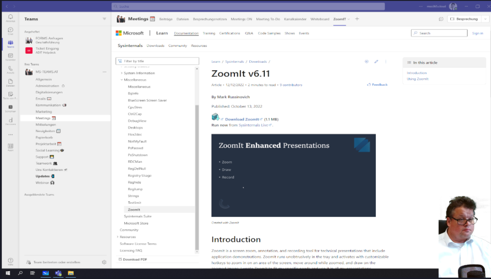Click the user profile avatar in title bar
Image resolution: width=491 pixels, height=279 pixels.
[453, 6]
